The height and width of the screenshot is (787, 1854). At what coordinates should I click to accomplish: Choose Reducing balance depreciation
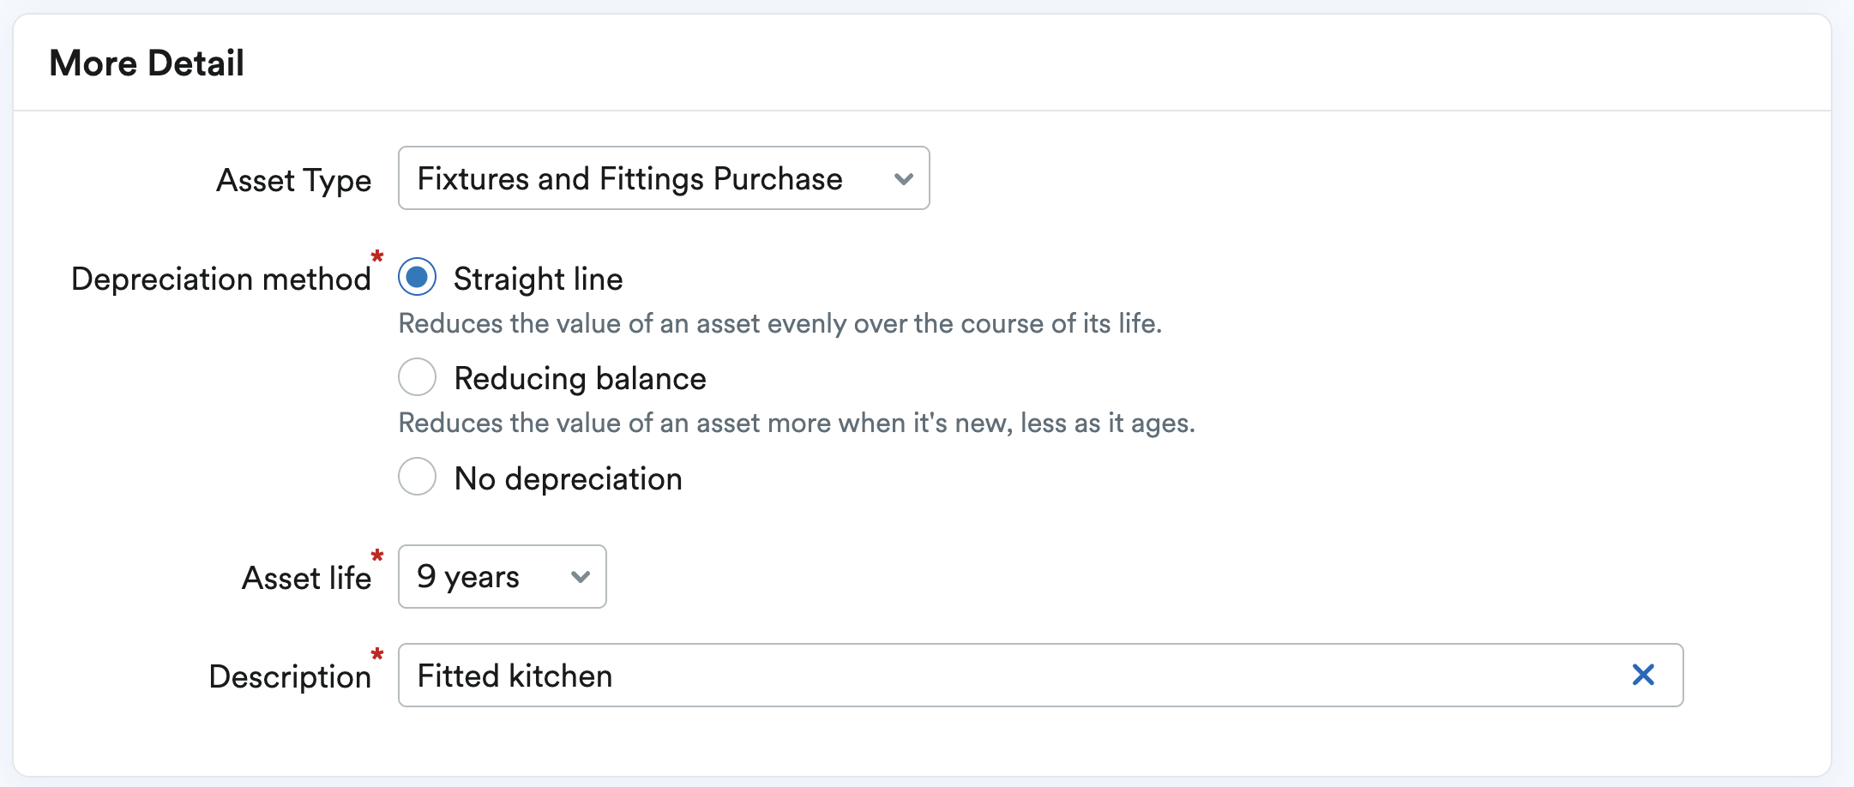(418, 377)
